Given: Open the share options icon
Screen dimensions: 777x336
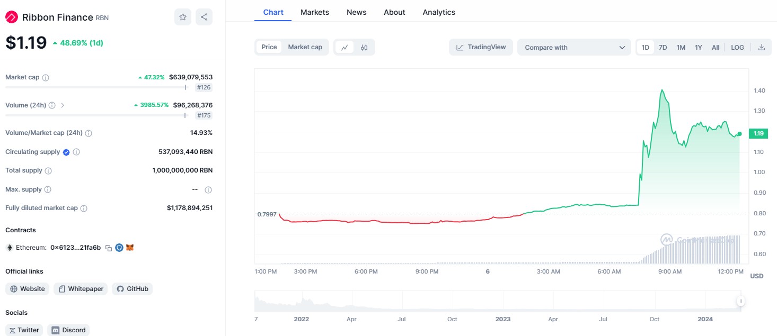Looking at the screenshot, I should pyautogui.click(x=204, y=17).
